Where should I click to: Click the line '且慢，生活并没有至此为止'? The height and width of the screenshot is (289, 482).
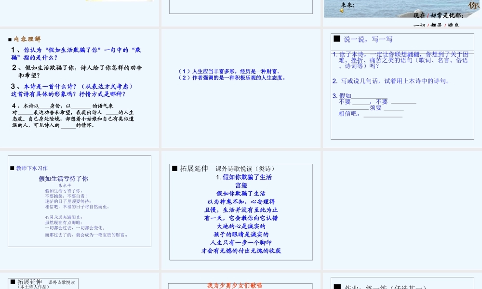click(x=241, y=210)
